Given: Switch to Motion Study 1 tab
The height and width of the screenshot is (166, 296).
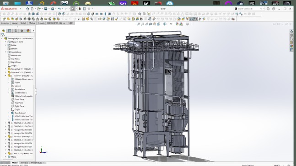Looking at the screenshot, I should click(38, 163).
